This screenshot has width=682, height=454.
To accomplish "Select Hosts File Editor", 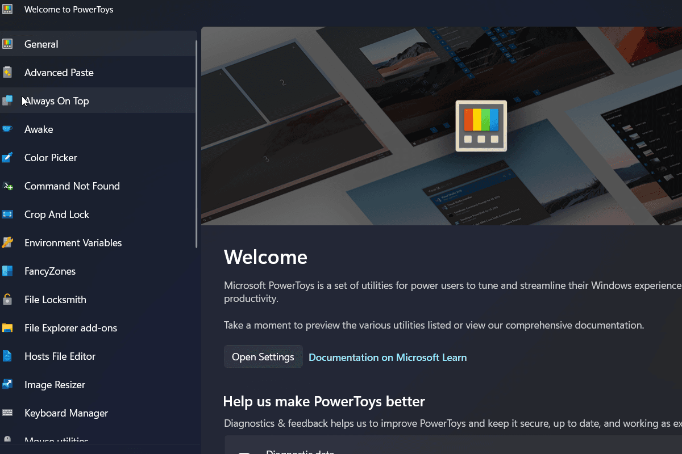I will pyautogui.click(x=98, y=356).
